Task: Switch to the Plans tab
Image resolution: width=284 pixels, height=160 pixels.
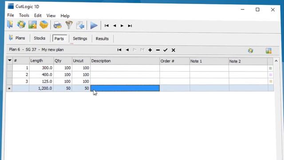Action: [x=17, y=38]
